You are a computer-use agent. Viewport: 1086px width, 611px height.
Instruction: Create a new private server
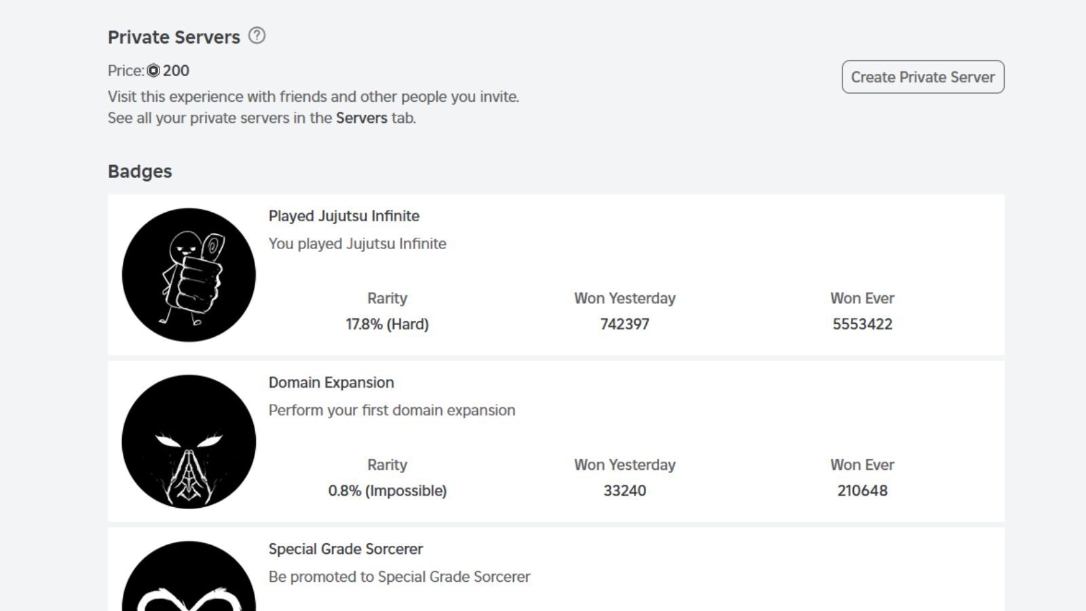(x=923, y=77)
